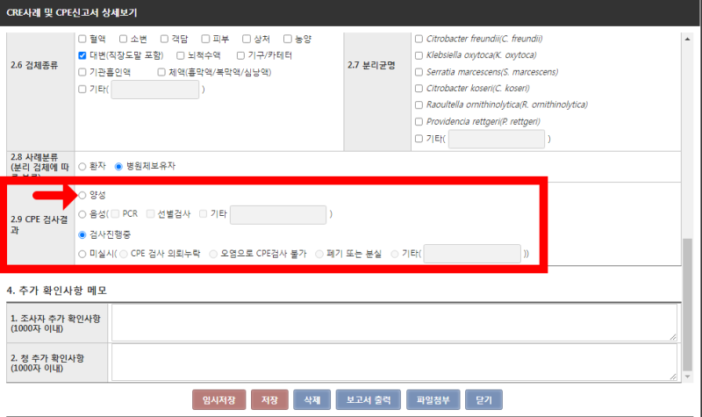Check the 상처 specimen checkbox
This screenshot has width=702, height=417.
(247, 39)
